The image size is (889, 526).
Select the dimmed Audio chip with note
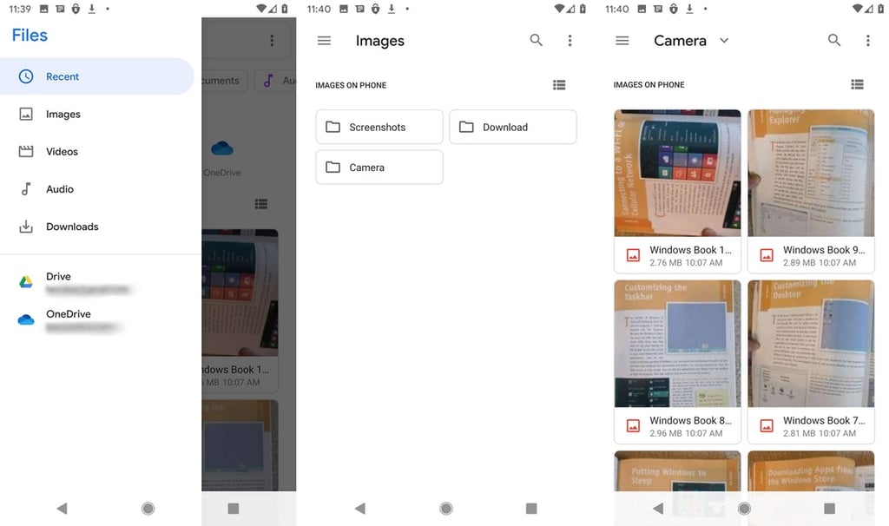tap(275, 81)
